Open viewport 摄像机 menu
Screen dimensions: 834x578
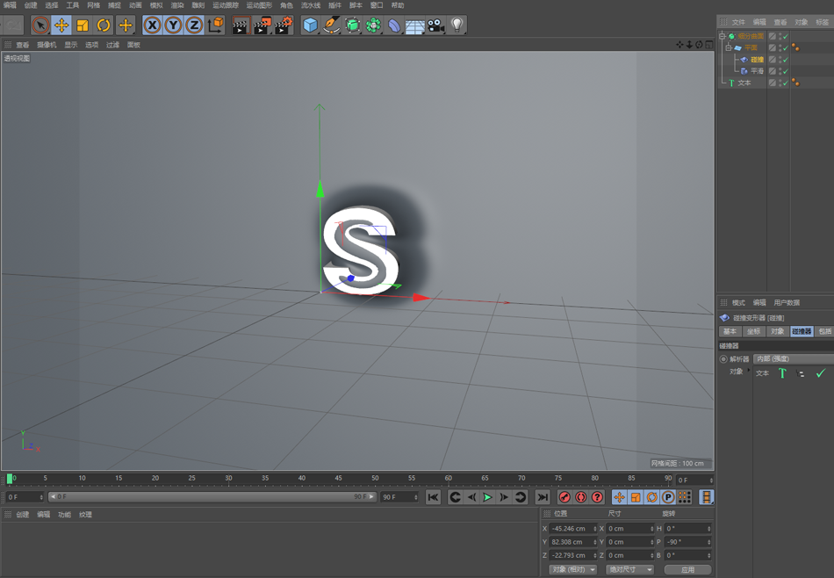click(x=47, y=45)
